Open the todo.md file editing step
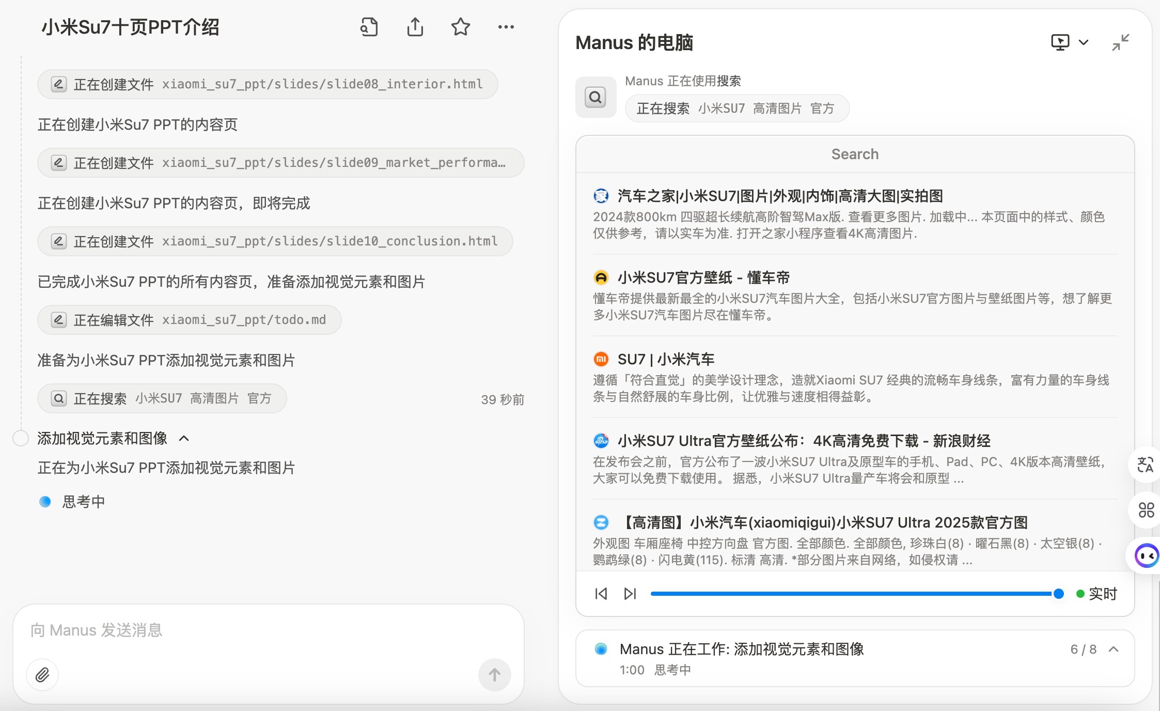Screen dimensions: 1160x711 [x=189, y=320]
